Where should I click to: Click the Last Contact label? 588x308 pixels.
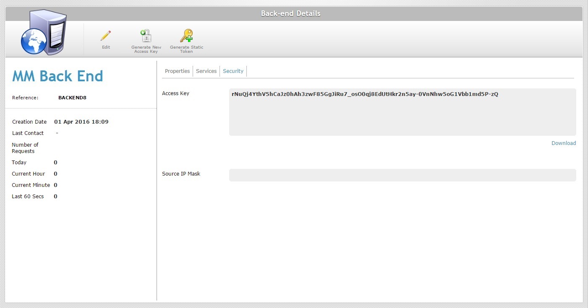28,133
